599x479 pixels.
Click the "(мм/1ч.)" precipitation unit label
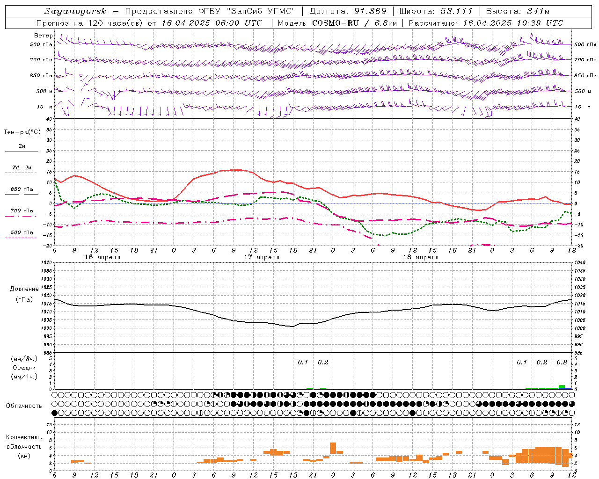tap(24, 377)
